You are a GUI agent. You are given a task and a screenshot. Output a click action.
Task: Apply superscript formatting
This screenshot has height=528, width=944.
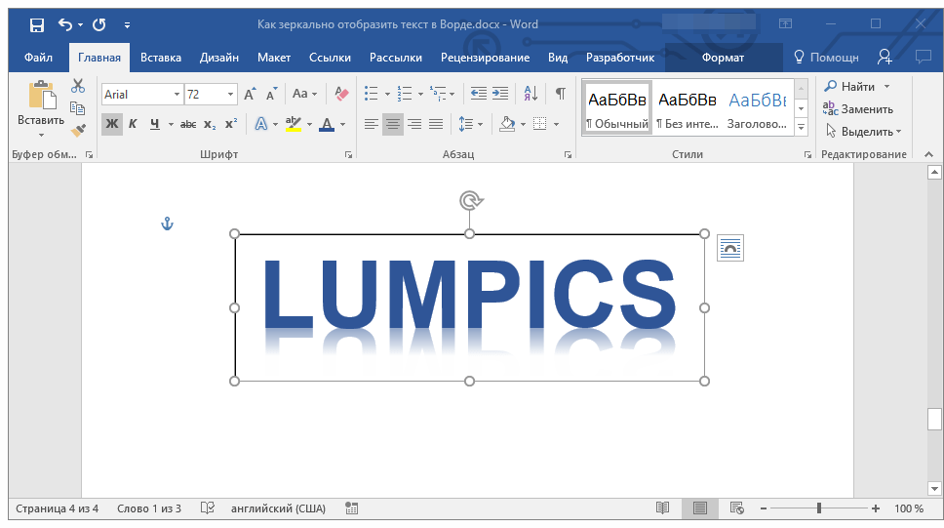231,124
